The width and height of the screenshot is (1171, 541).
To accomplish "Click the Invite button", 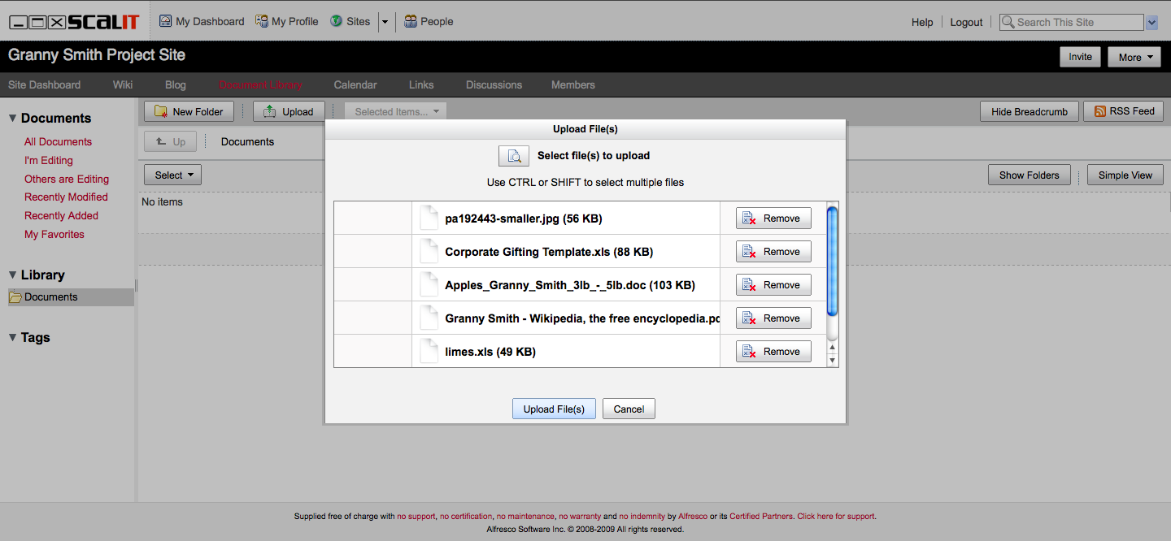I will click(1080, 57).
